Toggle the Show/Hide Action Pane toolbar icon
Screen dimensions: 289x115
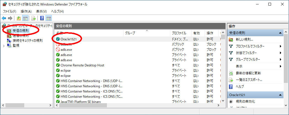pos(49,18)
